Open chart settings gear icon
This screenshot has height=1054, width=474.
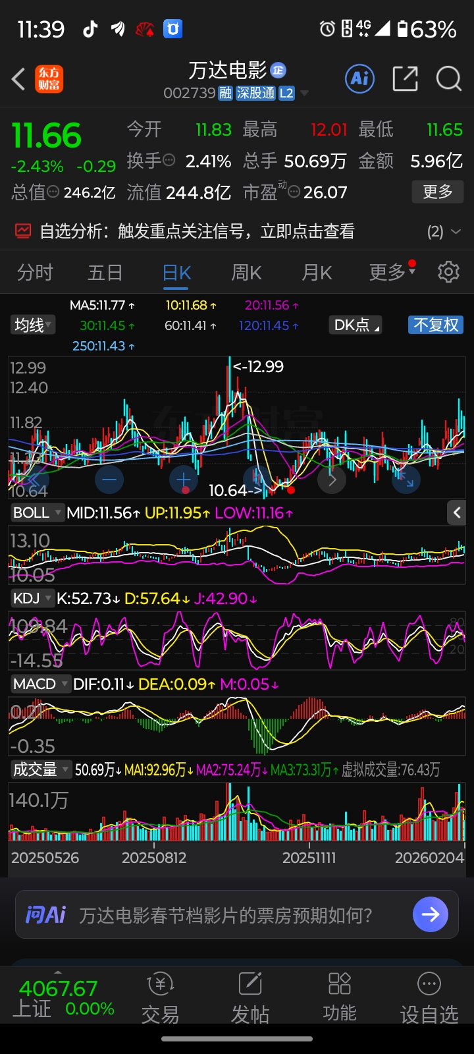point(448,271)
